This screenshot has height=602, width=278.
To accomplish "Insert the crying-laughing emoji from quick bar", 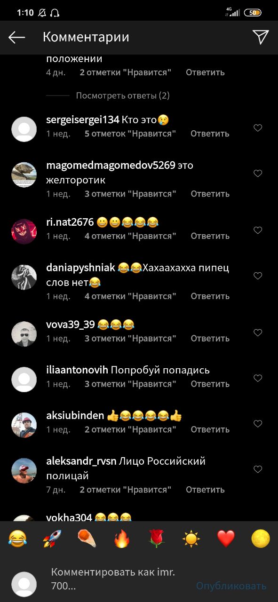I will pyautogui.click(x=17, y=538).
